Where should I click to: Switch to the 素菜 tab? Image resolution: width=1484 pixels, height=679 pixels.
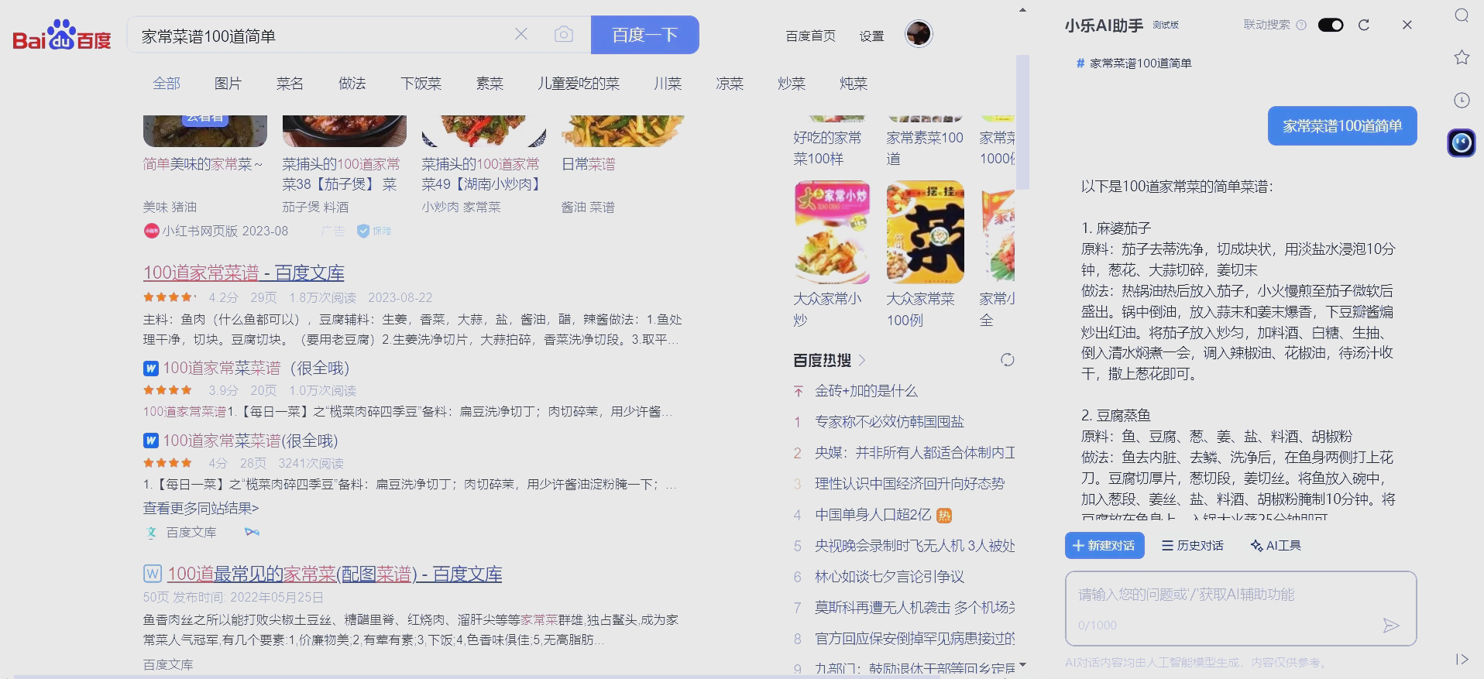click(x=490, y=84)
